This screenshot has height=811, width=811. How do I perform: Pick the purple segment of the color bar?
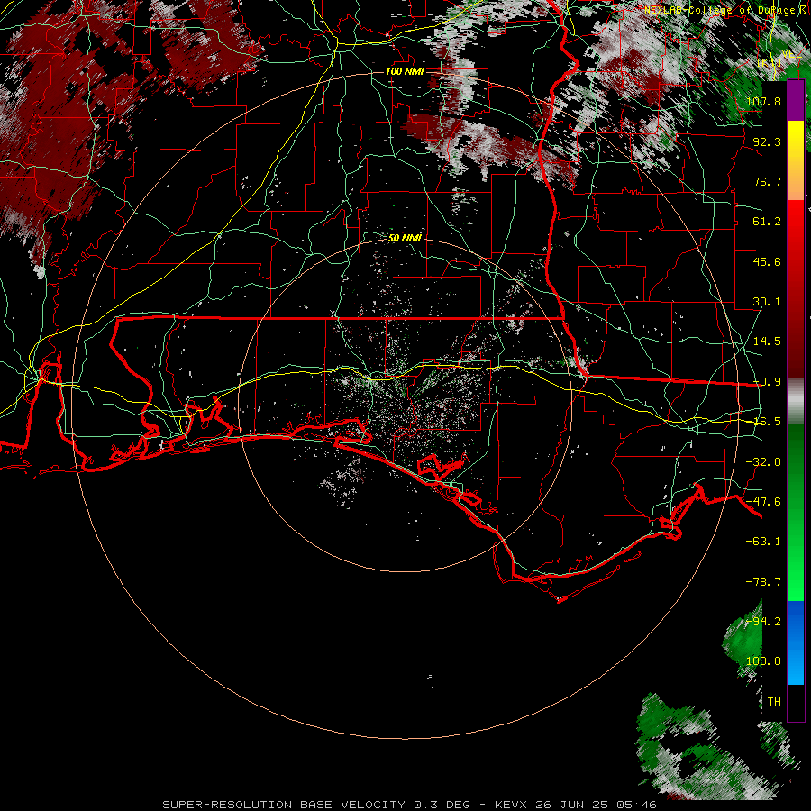pos(796,101)
